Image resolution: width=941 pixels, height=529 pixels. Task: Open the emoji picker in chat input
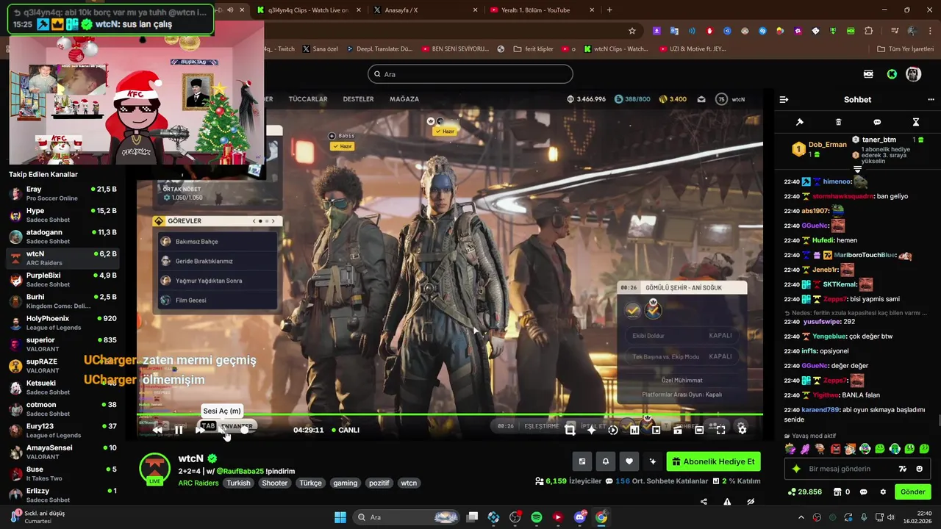tap(920, 469)
